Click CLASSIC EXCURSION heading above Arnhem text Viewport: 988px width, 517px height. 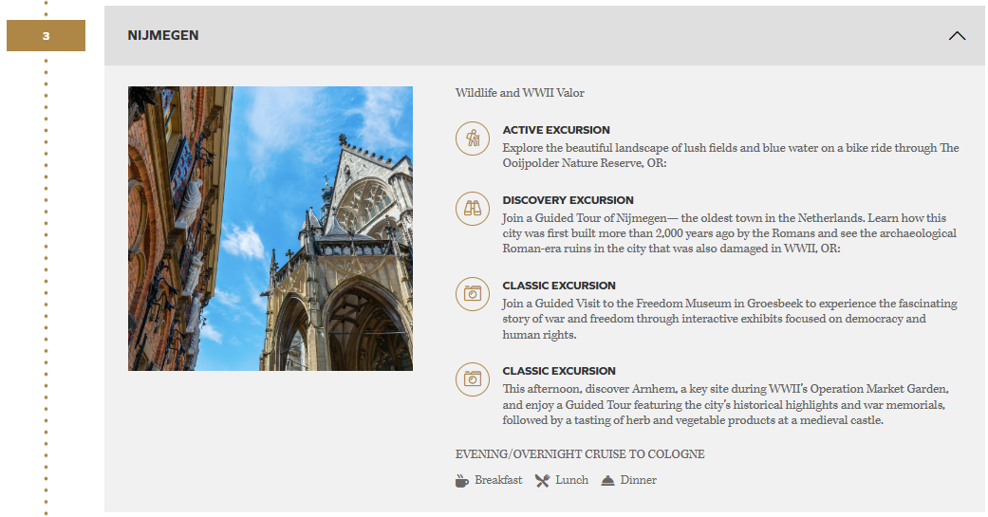pyautogui.click(x=559, y=371)
